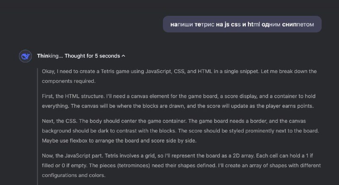Screen dimensions: 339x185
Task: Click the word 'снипетом' in the user prompt
Action: [298, 24]
